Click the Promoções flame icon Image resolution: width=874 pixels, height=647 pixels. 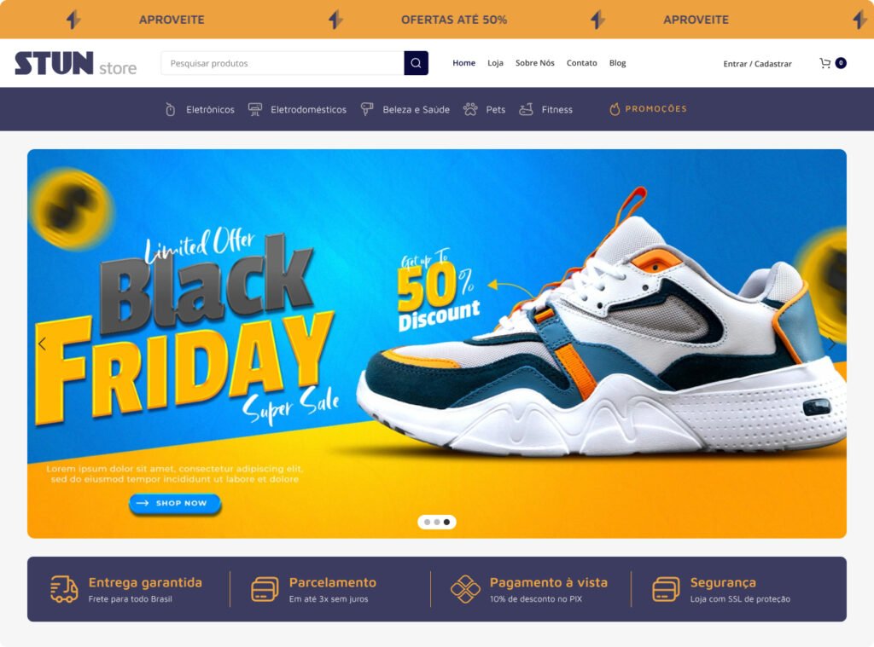point(615,109)
